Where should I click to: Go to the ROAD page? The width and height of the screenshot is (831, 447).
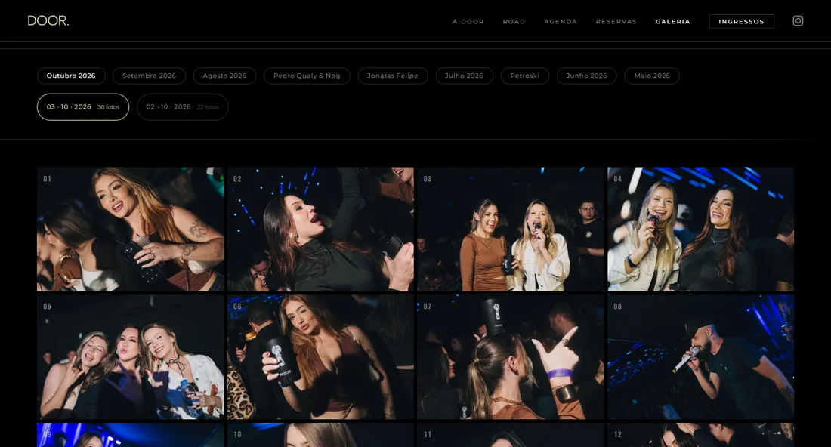click(514, 22)
